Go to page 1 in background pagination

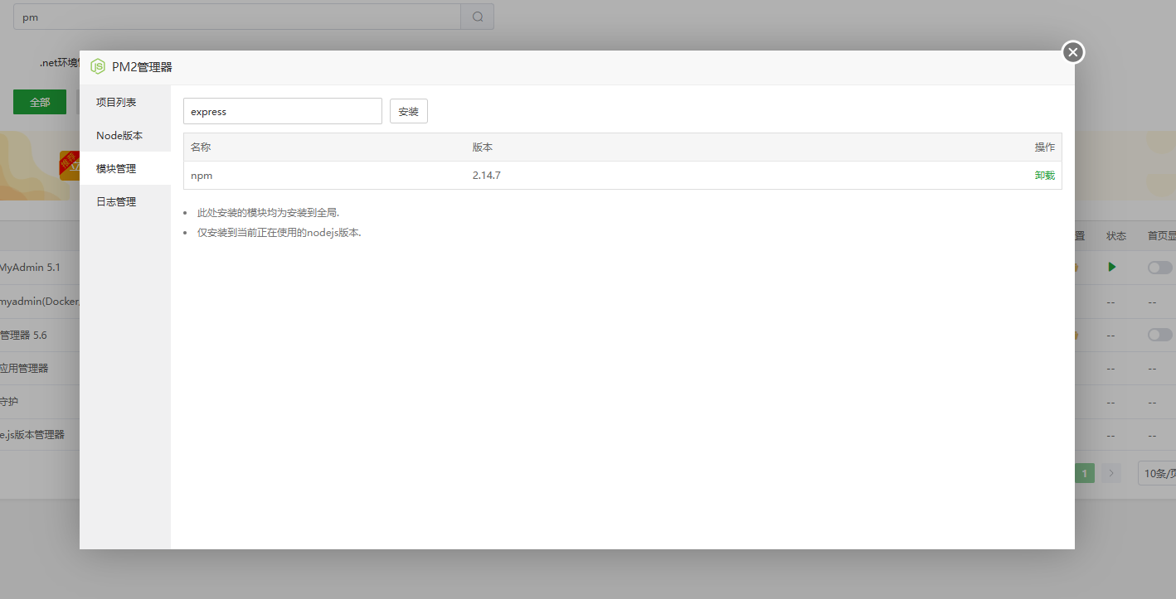(x=1085, y=473)
